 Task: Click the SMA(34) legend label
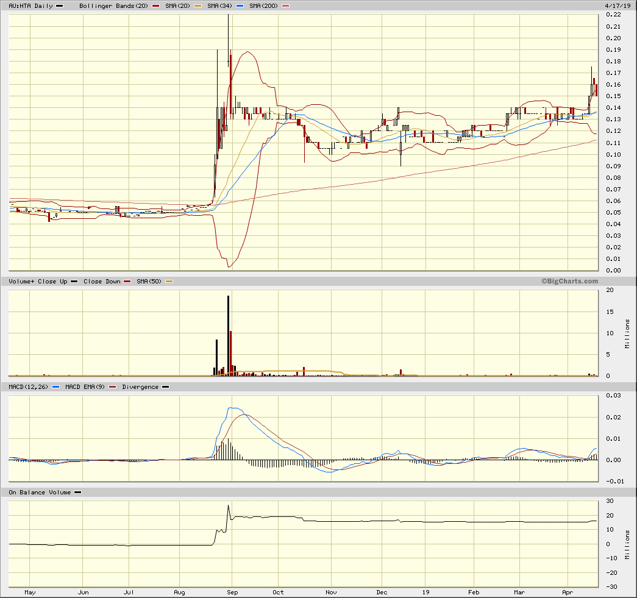(x=219, y=5)
